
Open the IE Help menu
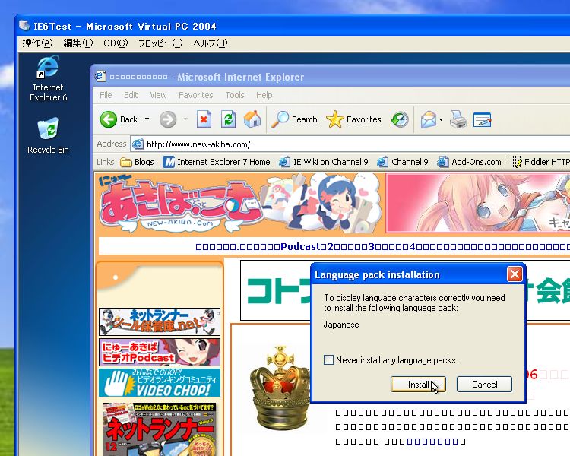[x=264, y=95]
